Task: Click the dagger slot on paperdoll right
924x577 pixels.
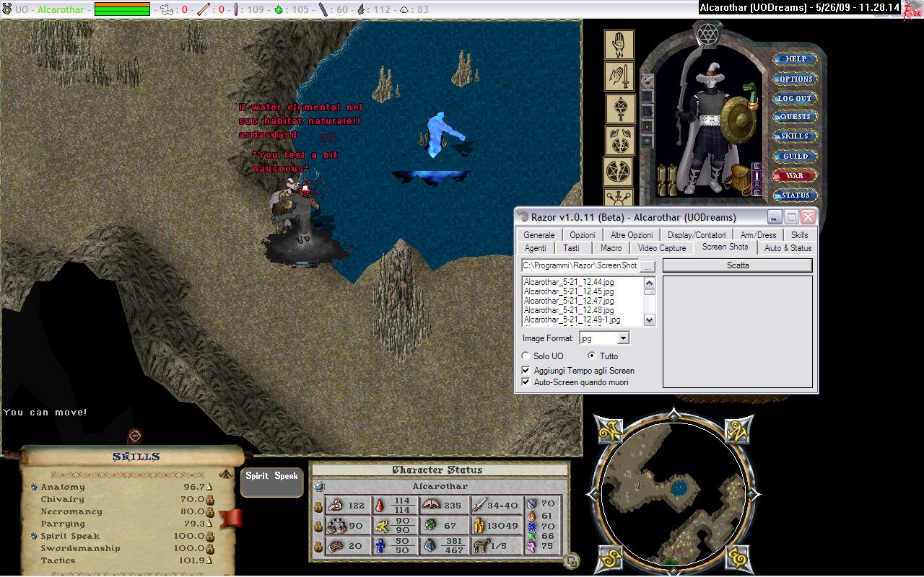Action: tap(756, 179)
